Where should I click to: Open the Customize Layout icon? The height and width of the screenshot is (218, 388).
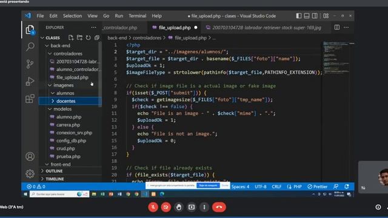[326, 16]
